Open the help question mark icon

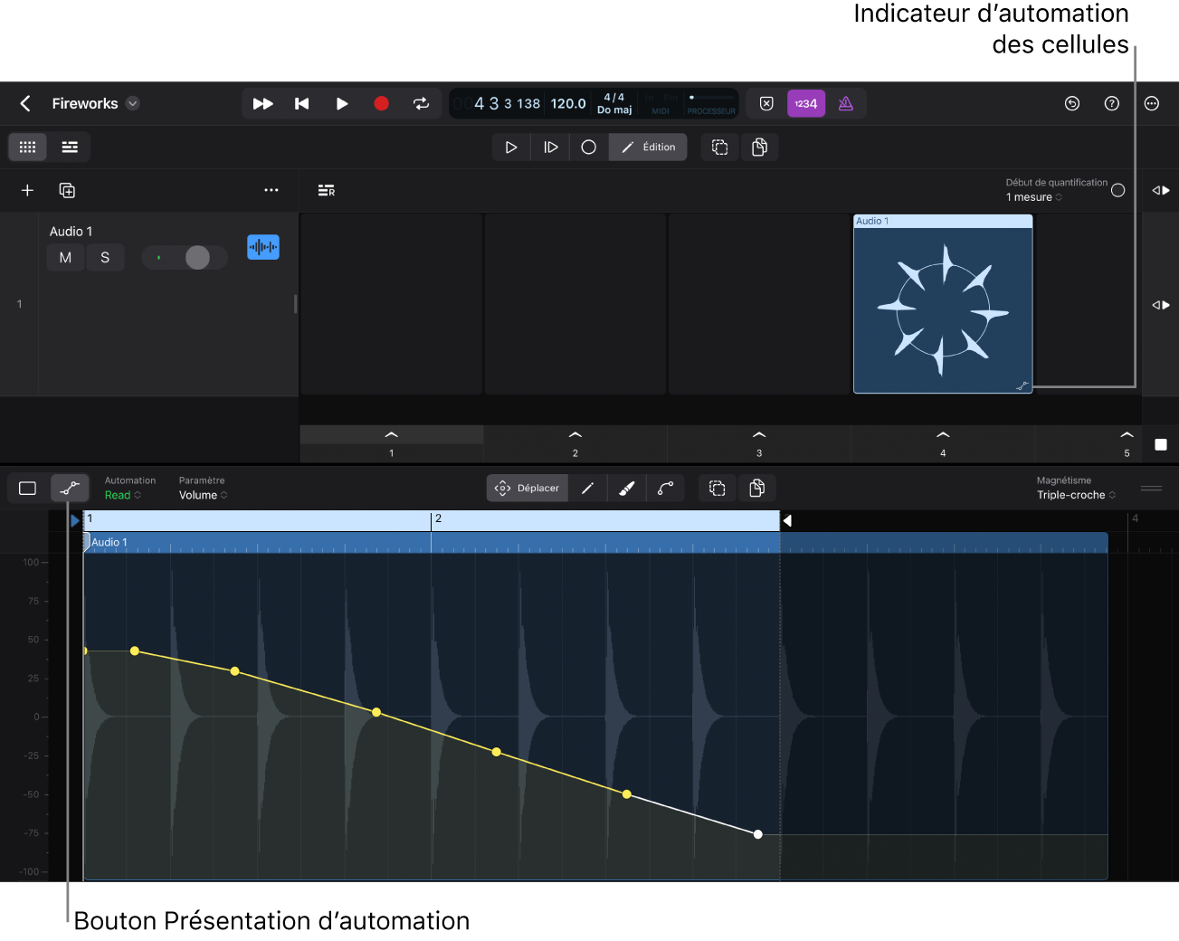pos(1111,103)
